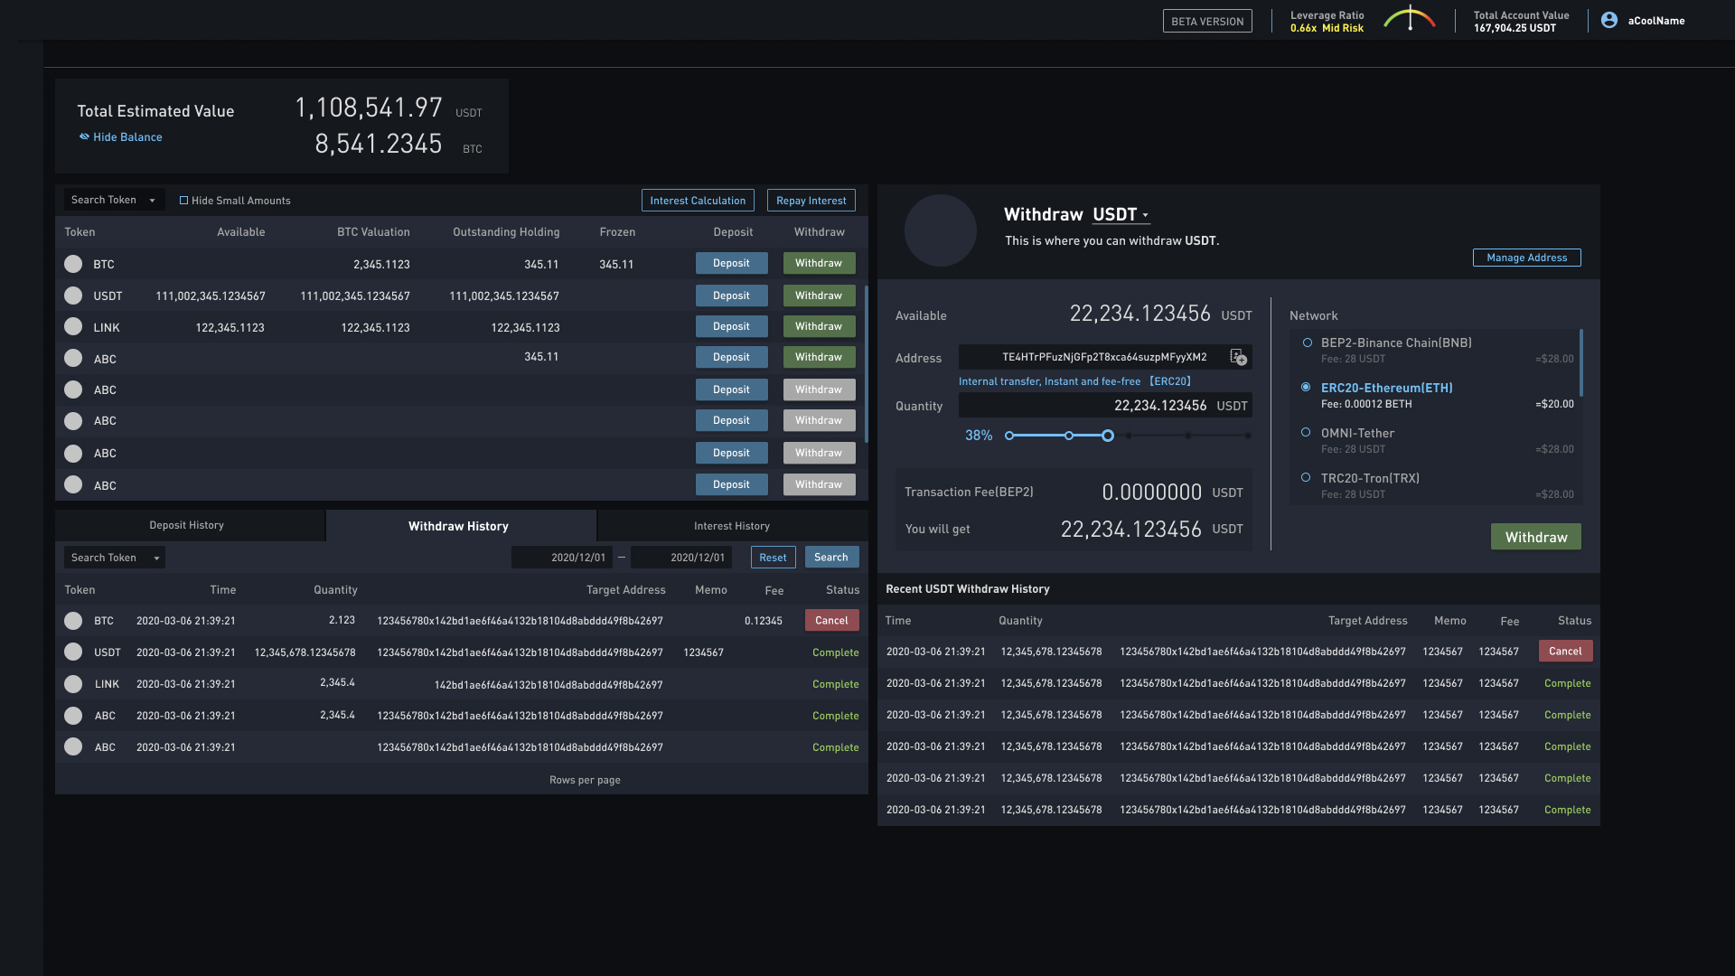1735x976 pixels.
Task: Switch to the Deposit History tab
Action: pos(187,525)
